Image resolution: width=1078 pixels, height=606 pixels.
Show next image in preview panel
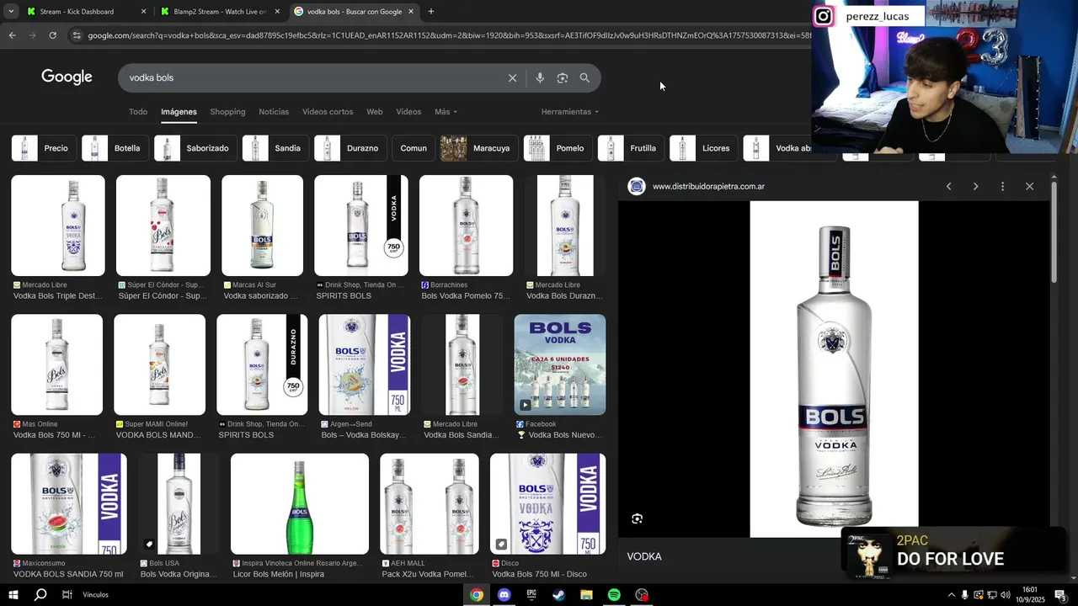click(975, 186)
